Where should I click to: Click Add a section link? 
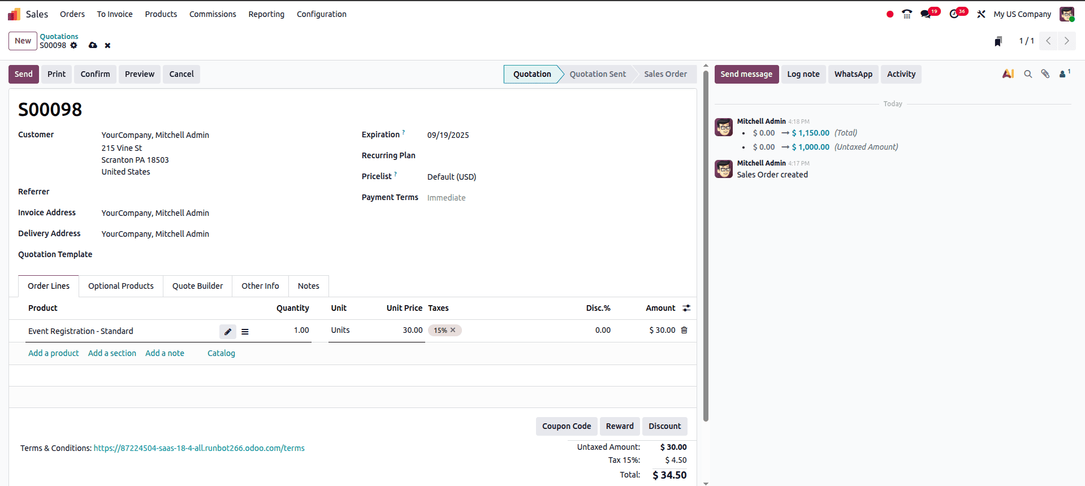point(112,353)
